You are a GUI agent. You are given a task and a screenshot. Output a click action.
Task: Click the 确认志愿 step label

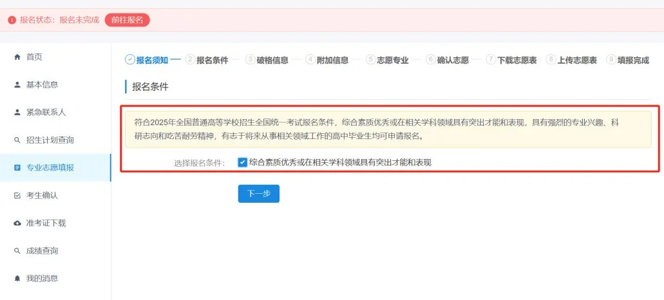click(x=453, y=60)
